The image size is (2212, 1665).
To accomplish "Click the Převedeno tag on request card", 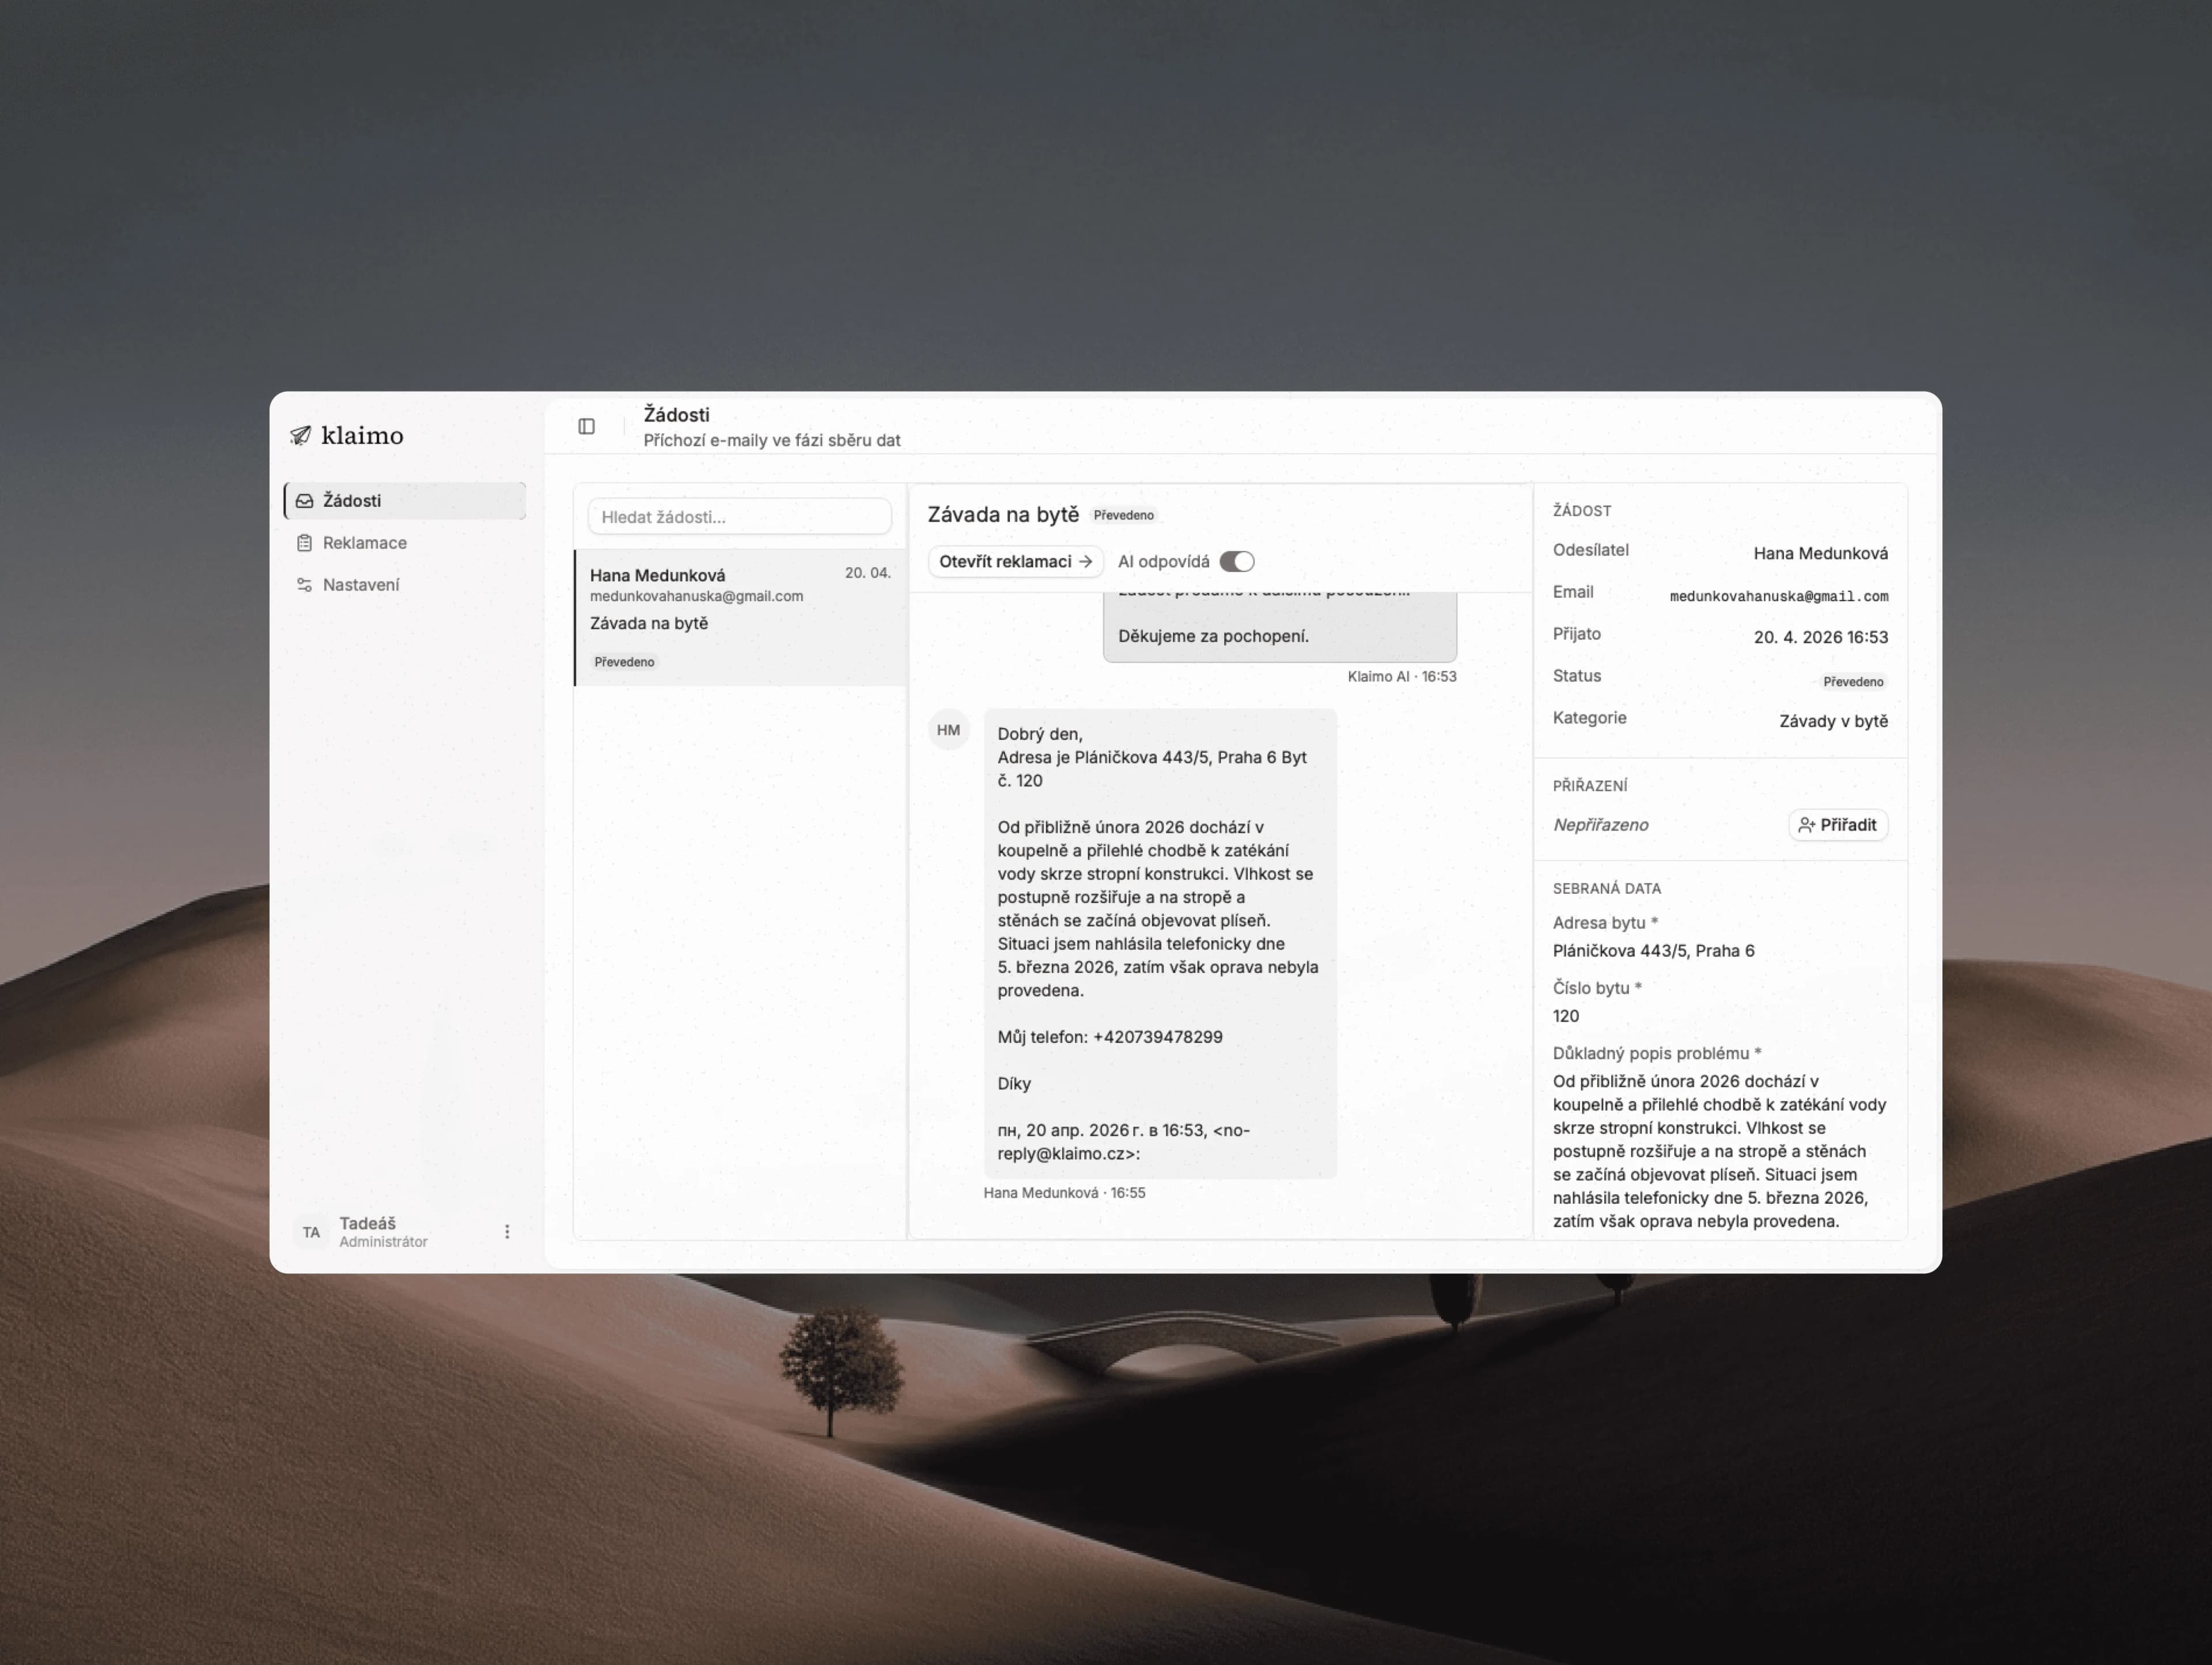I will pyautogui.click(x=624, y=662).
